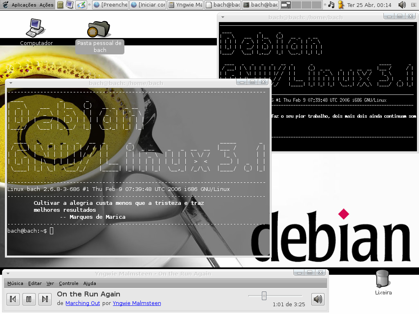Screen dimensions: 419x314
Task: Open window menu arrow of music player
Action: (8, 274)
